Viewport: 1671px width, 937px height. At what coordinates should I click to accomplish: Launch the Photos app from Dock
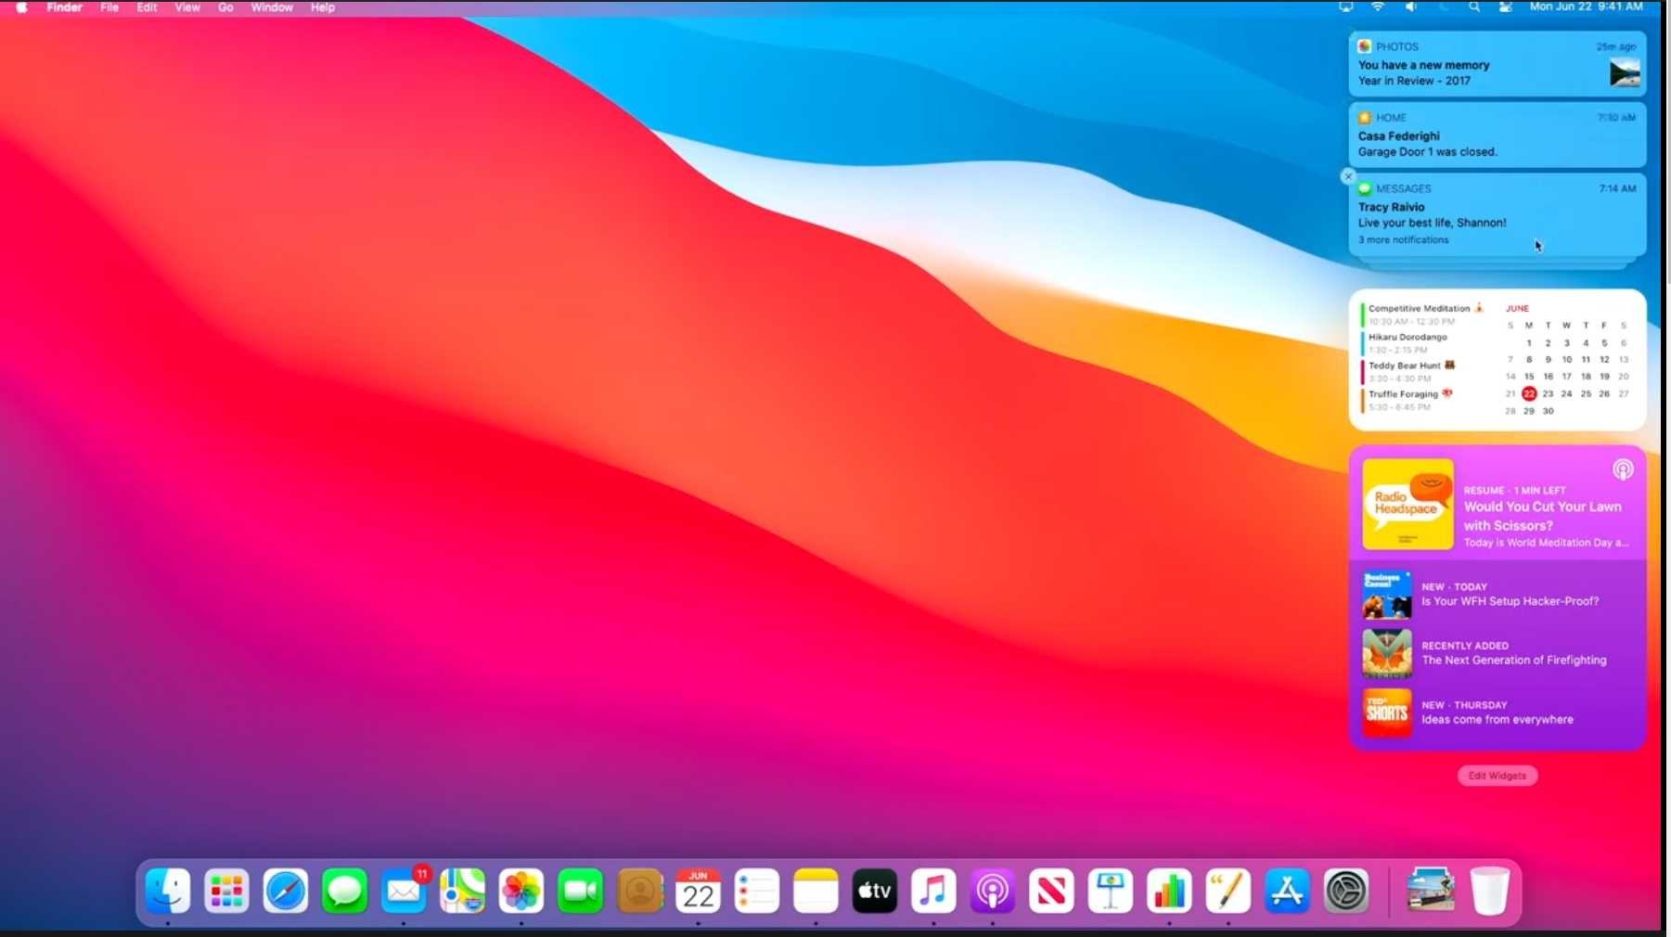[521, 892]
